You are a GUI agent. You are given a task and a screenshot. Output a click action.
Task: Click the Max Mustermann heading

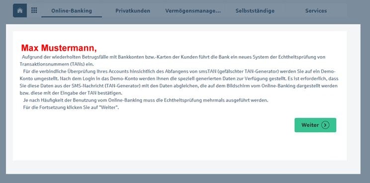pos(59,48)
